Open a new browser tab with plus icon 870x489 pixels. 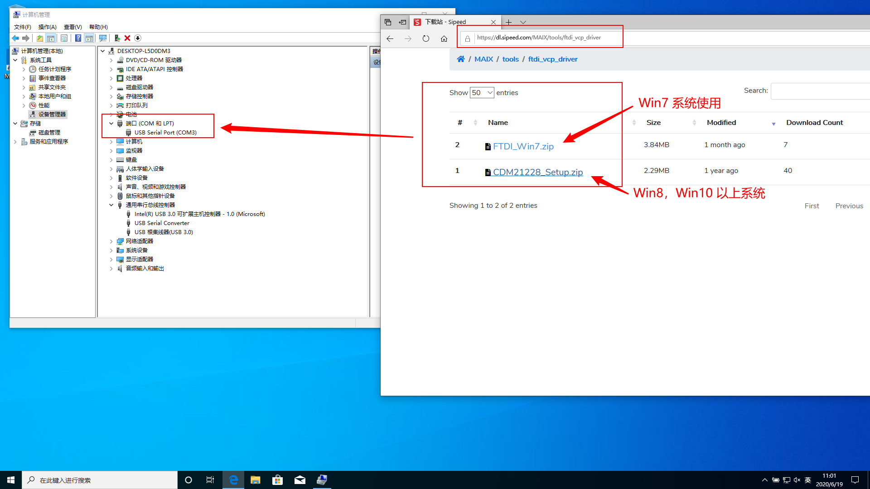508,22
